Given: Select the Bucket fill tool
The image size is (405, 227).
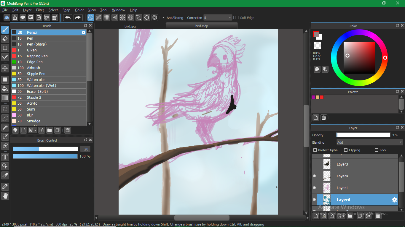Looking at the screenshot, I should click(x=5, y=89).
